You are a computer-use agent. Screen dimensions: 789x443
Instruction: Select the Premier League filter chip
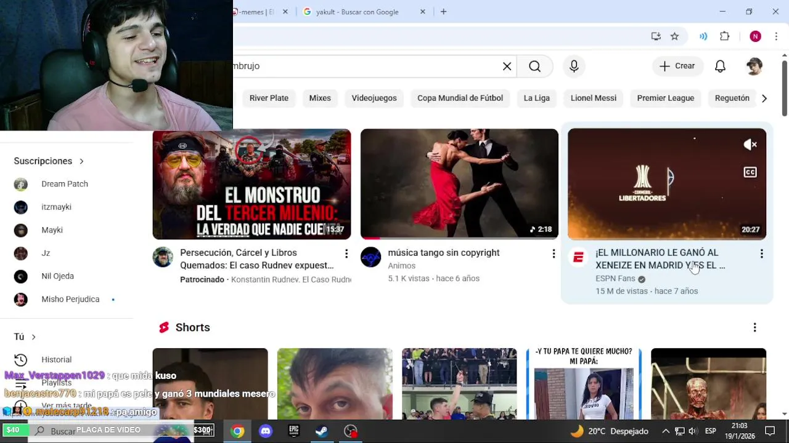[666, 98]
